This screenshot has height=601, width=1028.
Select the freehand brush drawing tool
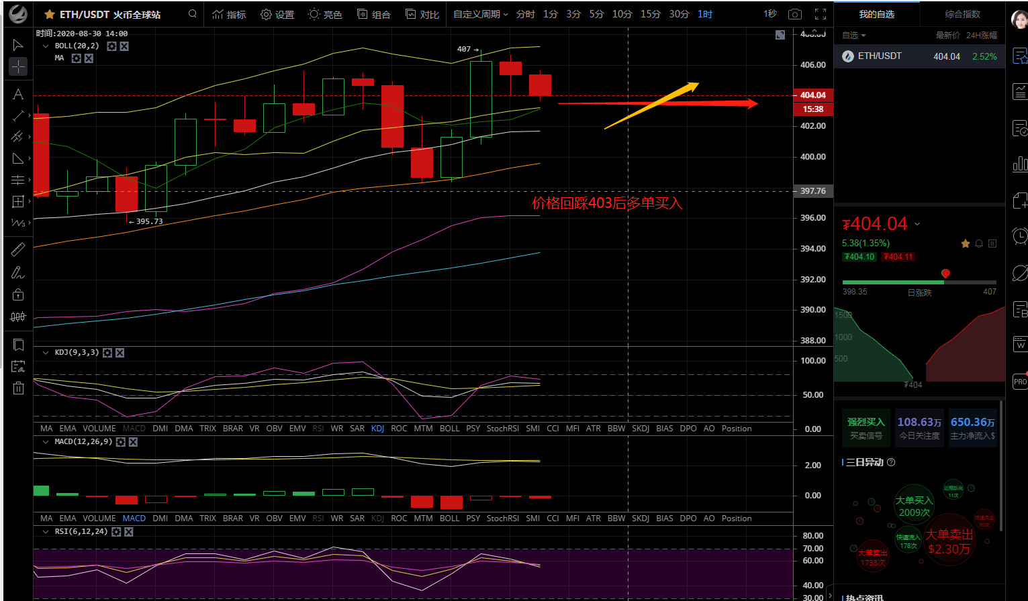click(x=18, y=272)
